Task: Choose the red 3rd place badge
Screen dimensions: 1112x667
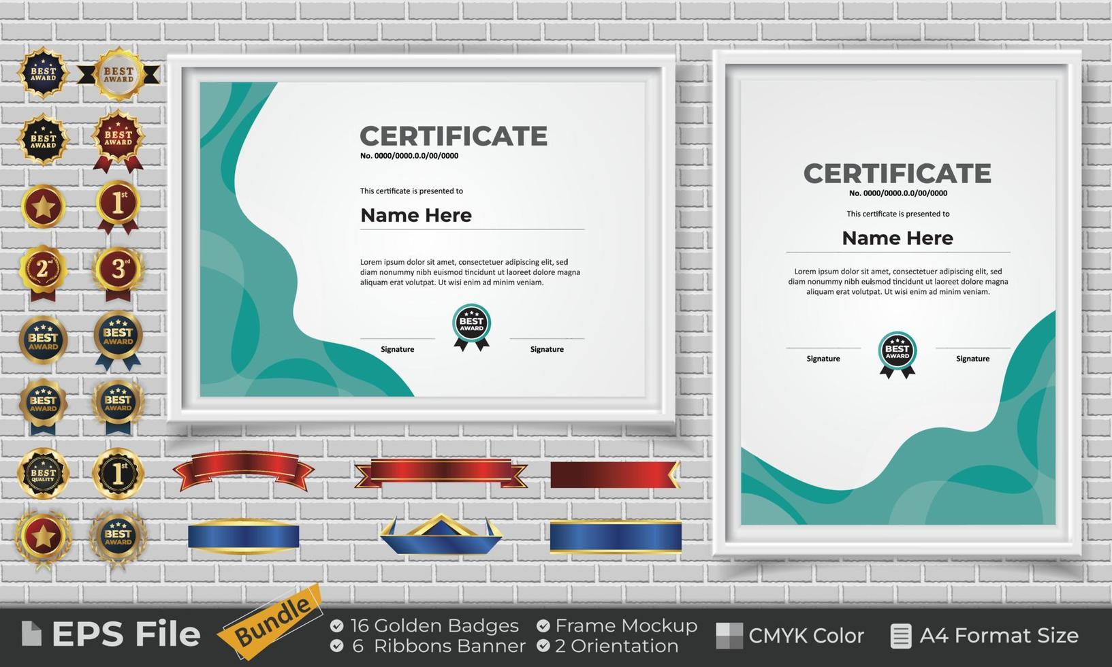Action: tap(118, 274)
